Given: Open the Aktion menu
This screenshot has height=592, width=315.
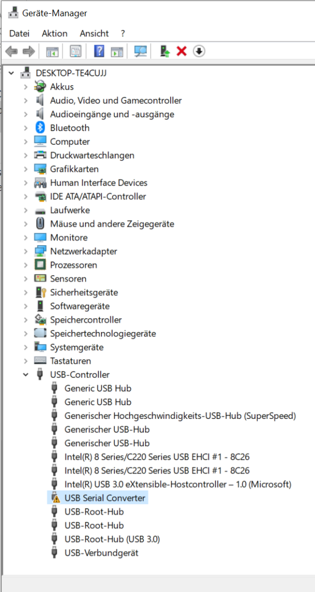Looking at the screenshot, I should click(54, 33).
